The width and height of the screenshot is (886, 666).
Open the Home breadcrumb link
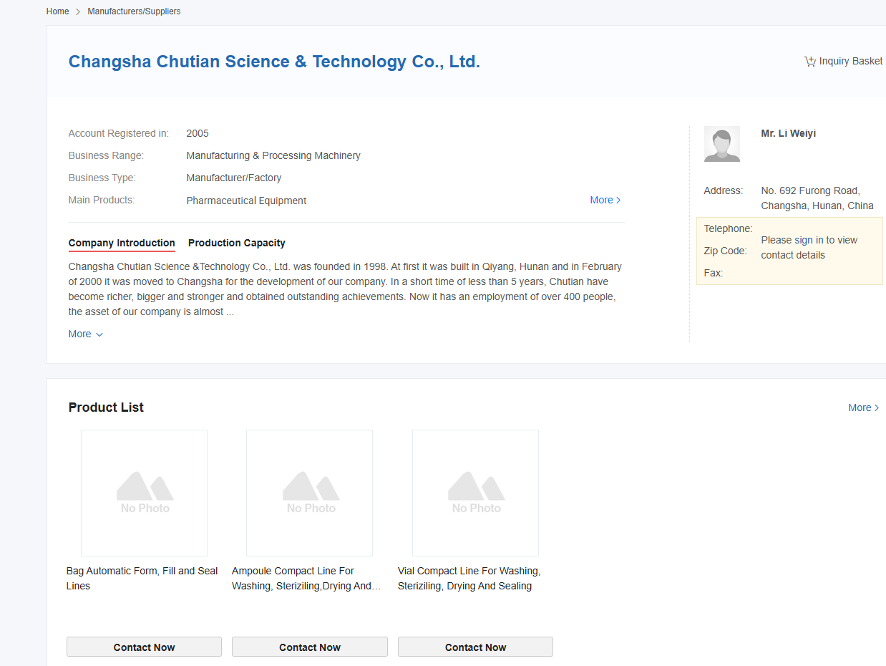[x=57, y=11]
